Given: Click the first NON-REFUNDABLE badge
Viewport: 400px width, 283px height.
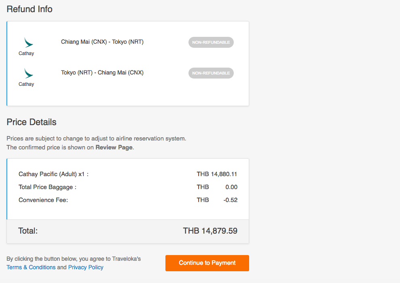Looking at the screenshot, I should [211, 43].
